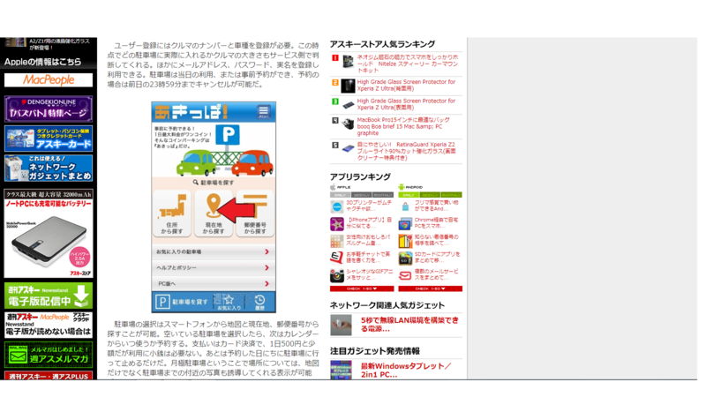Screen dimensions: 706x397
Task: Open 複数のメールサービス app link
Action: click(436, 274)
